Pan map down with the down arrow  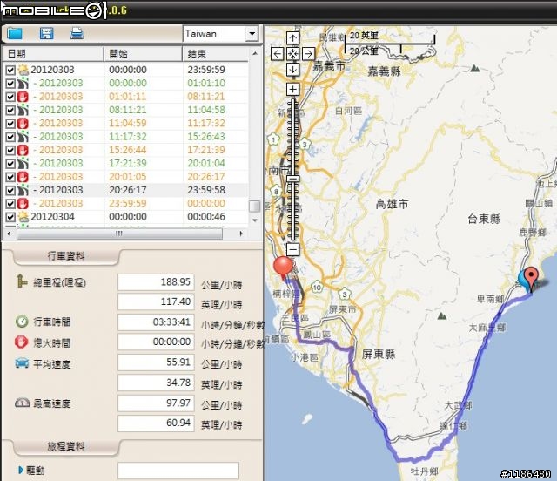[x=292, y=70]
